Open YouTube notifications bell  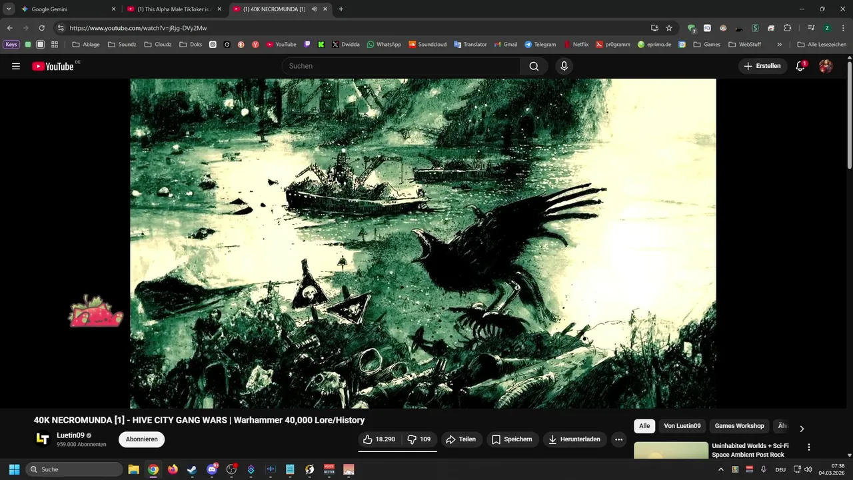pyautogui.click(x=800, y=66)
